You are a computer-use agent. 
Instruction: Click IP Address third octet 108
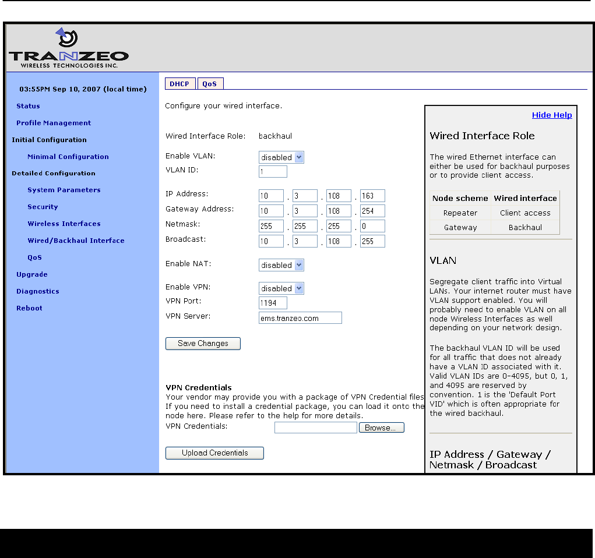(x=339, y=196)
